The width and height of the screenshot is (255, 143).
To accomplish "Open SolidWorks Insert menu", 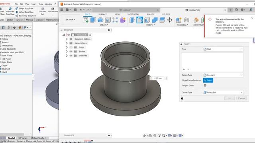I will pyautogui.click(x=34, y=4).
